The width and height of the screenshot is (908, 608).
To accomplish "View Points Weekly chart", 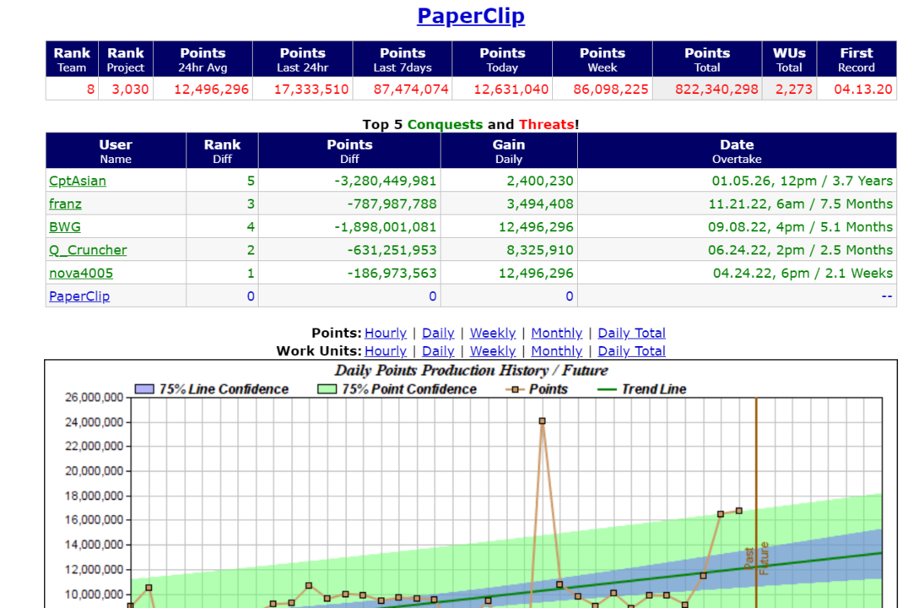I will click(x=492, y=333).
